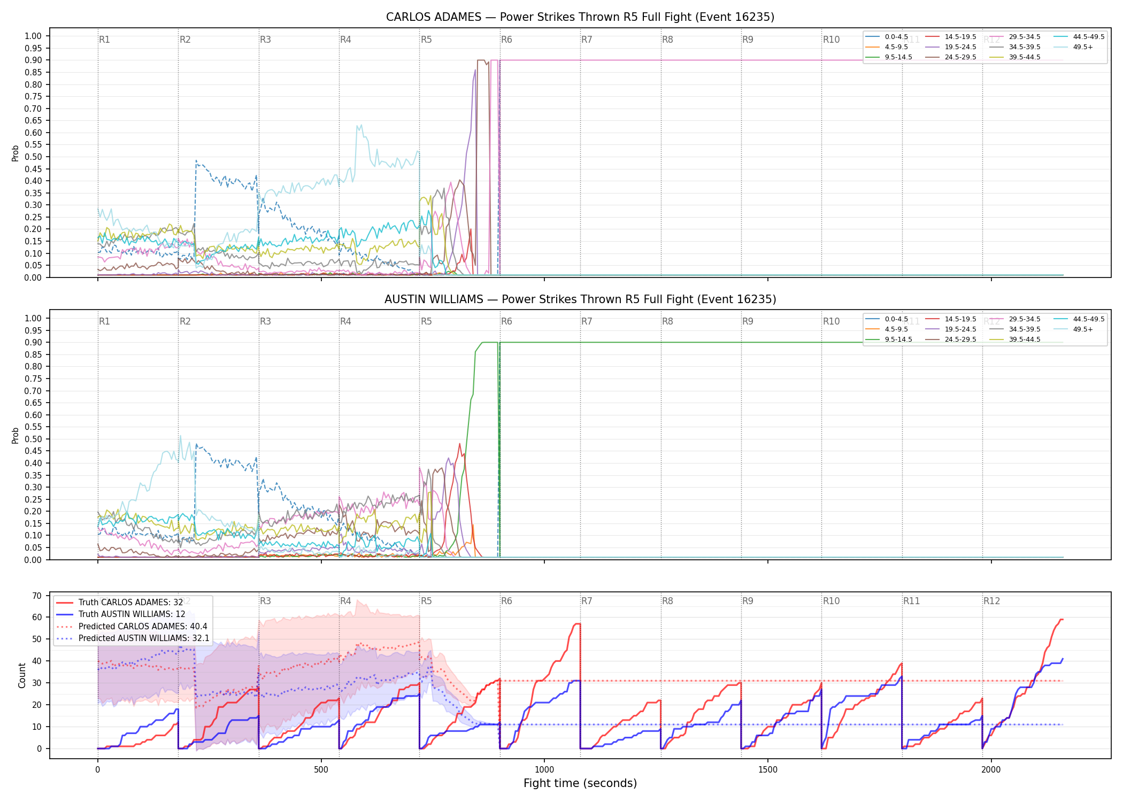
Task: Click the Count y-axis label on bottom chart
Action: (22, 675)
